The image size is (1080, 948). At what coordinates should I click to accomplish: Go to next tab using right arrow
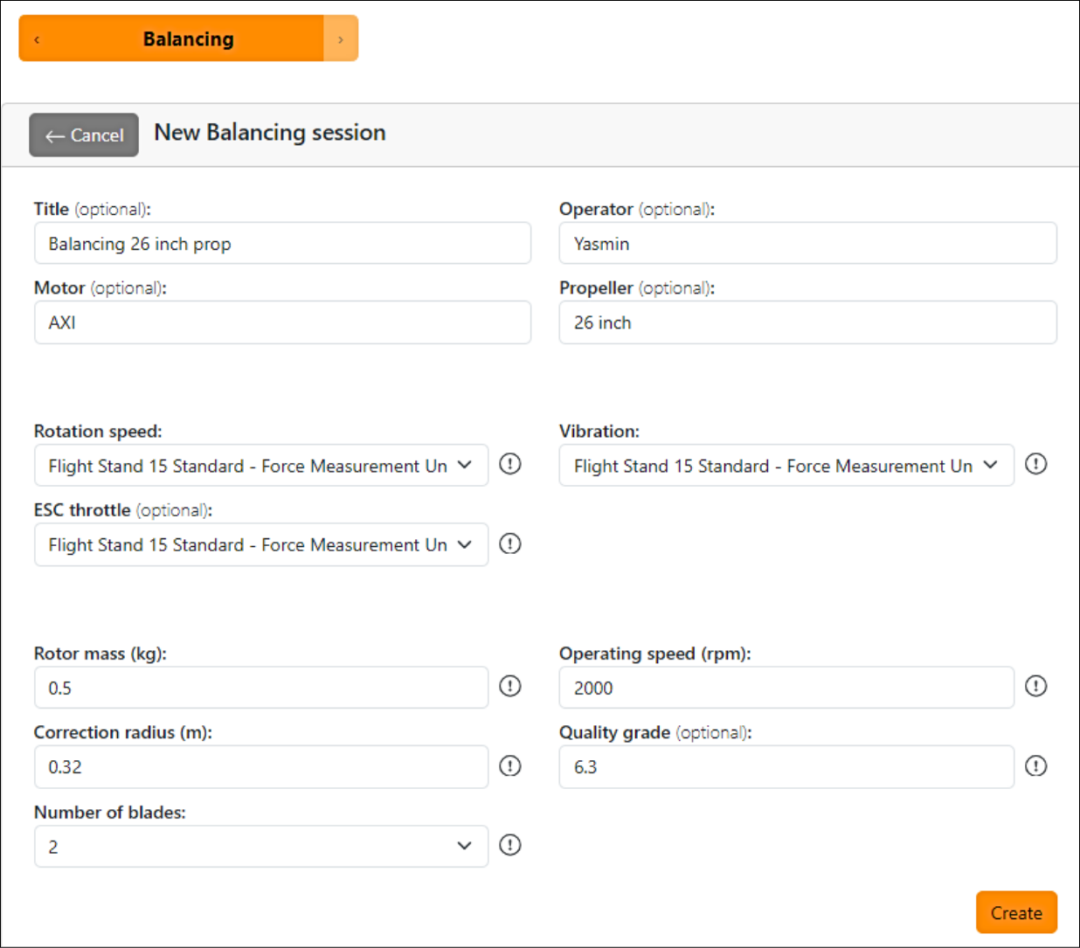pos(341,39)
